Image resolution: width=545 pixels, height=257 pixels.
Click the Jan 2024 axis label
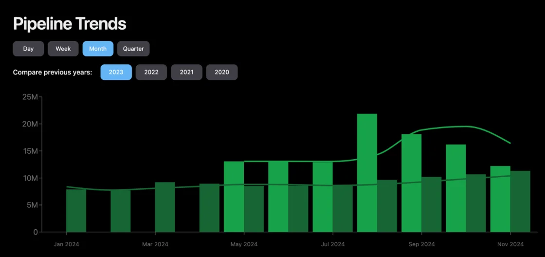coord(66,244)
